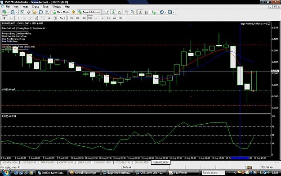Select the Text Label tool
This screenshot has width=281, height=176.
[55, 18]
